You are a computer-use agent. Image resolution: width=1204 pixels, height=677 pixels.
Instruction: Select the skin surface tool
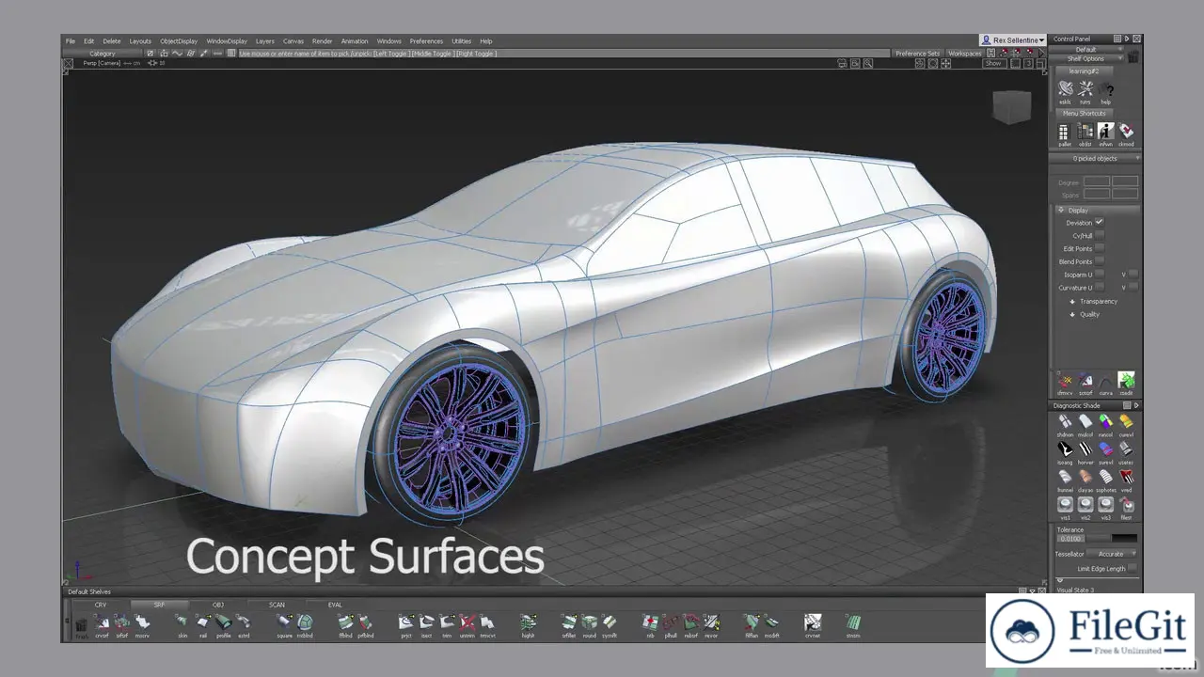coord(182,624)
